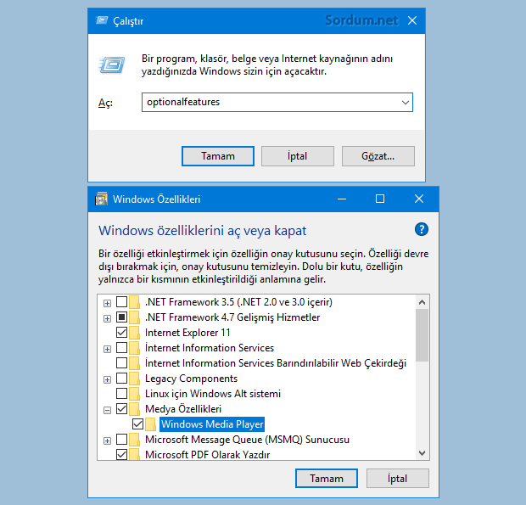Minimize the Windows Özellikleri window
This screenshot has height=505, width=526.
click(x=342, y=199)
